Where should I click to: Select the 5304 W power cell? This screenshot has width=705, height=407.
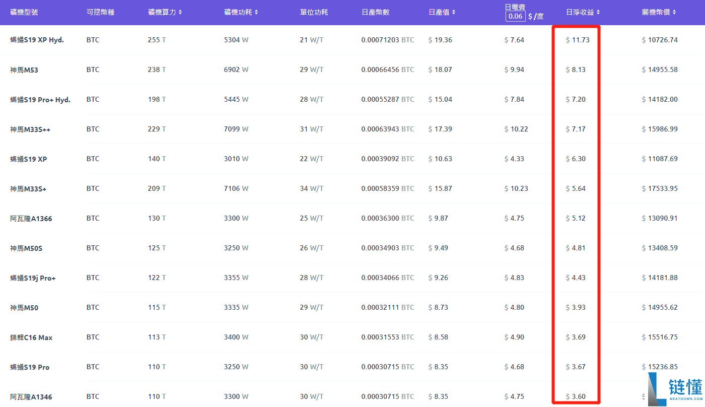tap(236, 40)
